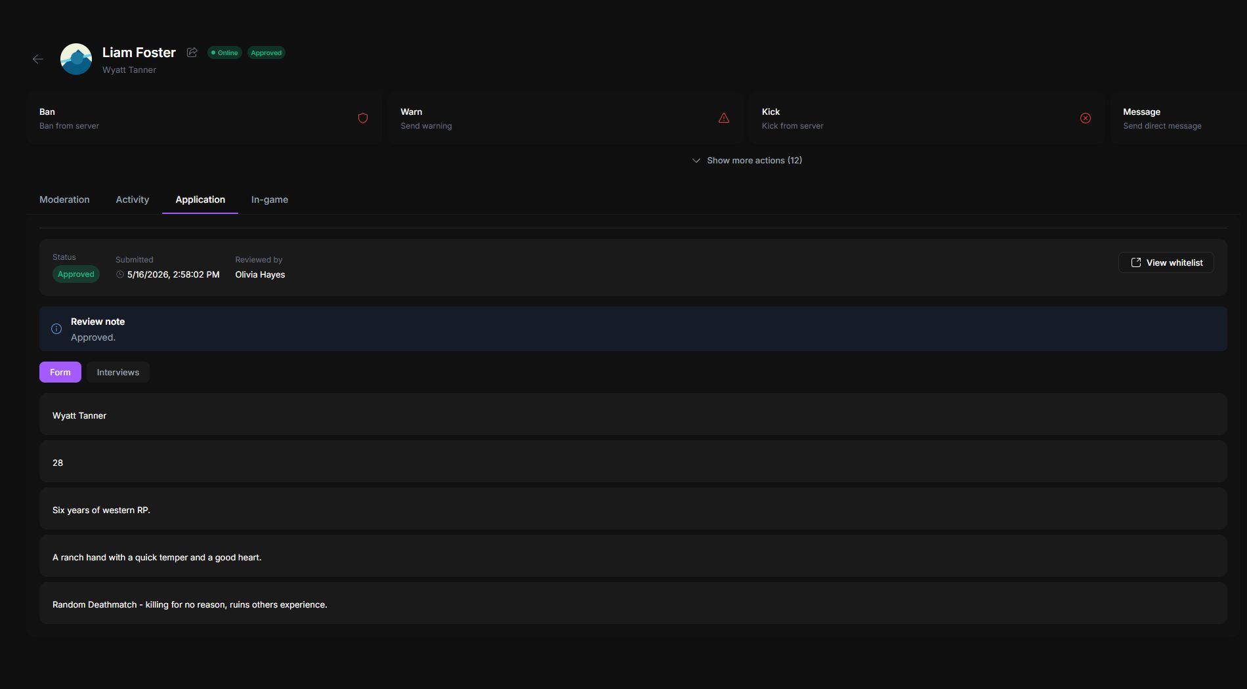Click the Review note text 'Approved.'
The width and height of the screenshot is (1247, 689).
(93, 337)
